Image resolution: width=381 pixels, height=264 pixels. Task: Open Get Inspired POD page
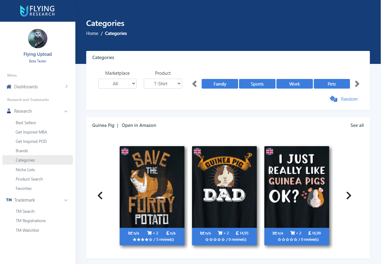click(x=31, y=141)
